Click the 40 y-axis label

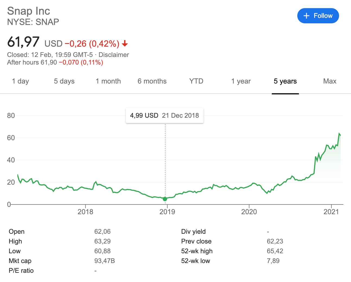[x=11, y=160]
